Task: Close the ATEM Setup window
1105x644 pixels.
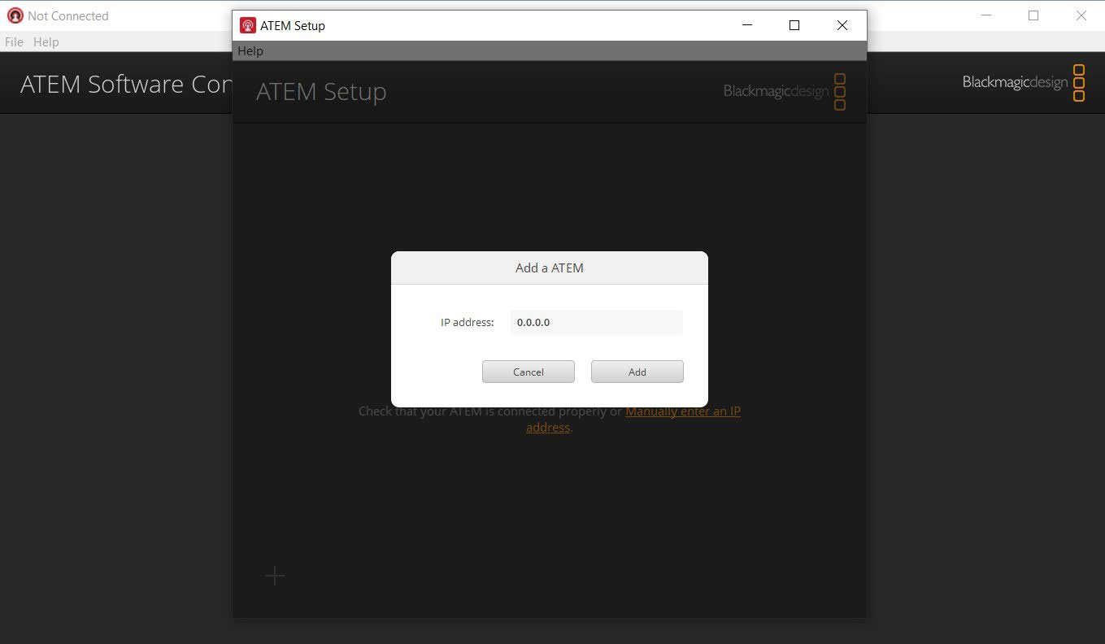Action: click(x=842, y=25)
